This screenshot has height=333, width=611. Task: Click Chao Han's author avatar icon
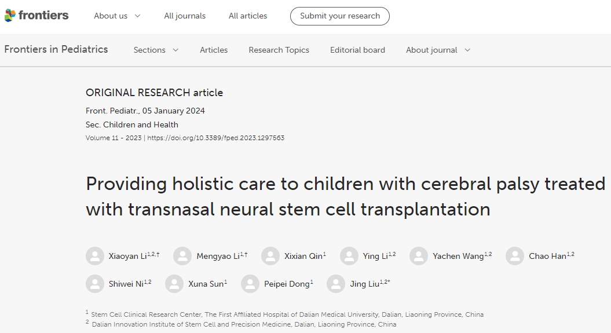515,256
